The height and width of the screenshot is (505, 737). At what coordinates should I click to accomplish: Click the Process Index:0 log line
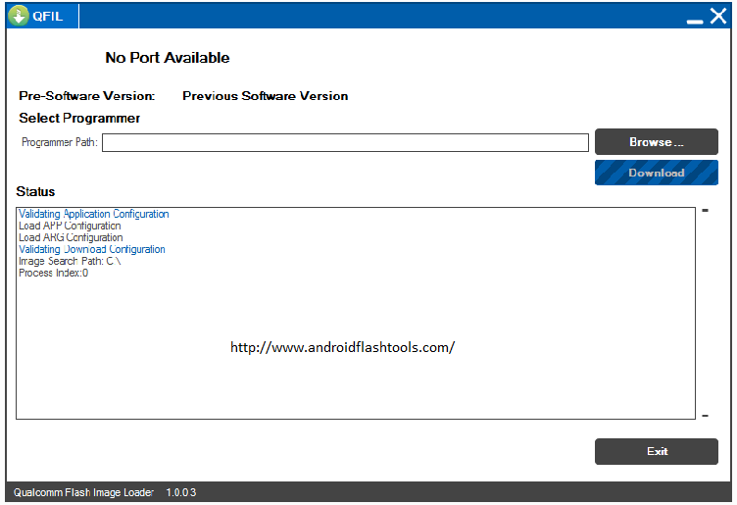coord(53,273)
